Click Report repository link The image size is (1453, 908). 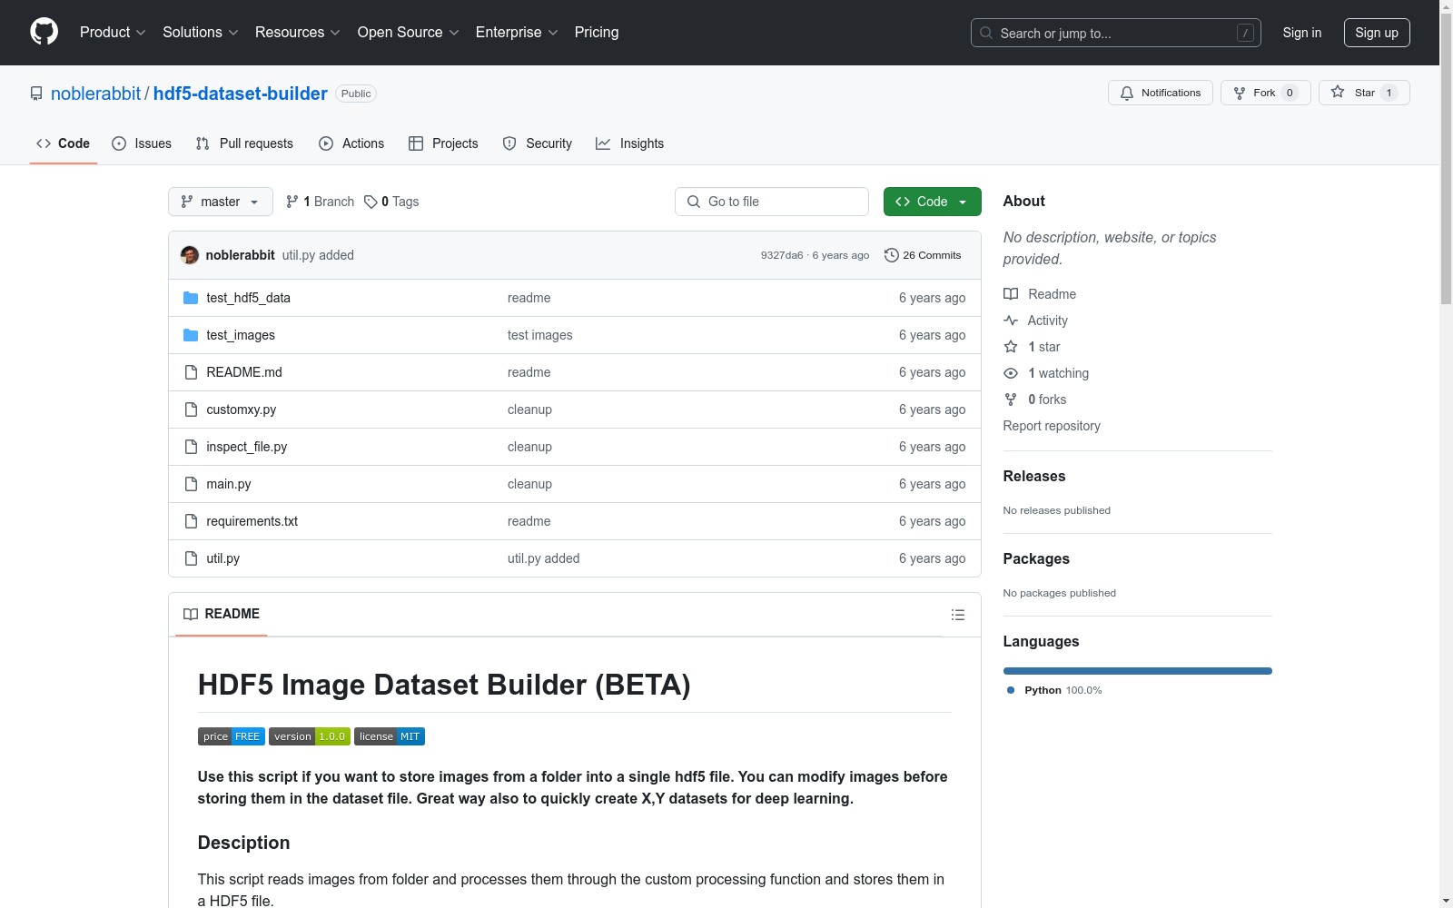(1052, 426)
